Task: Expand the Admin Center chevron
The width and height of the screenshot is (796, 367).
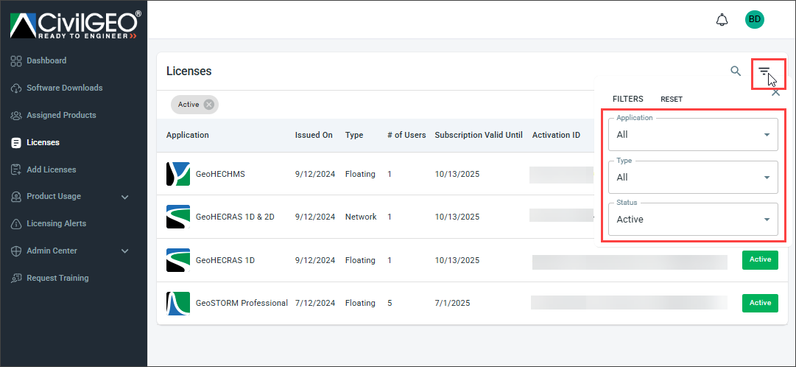Action: (125, 251)
